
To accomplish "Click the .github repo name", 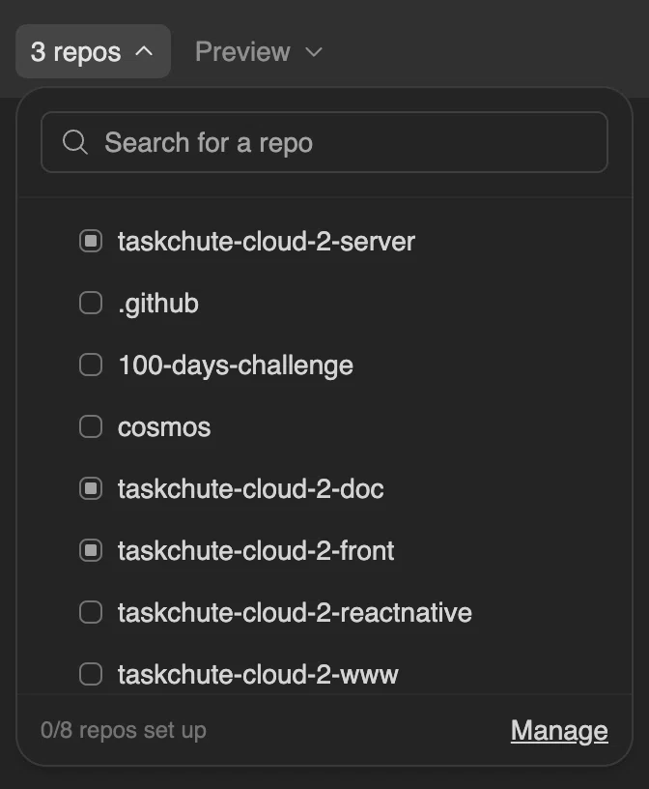I will pos(158,304).
